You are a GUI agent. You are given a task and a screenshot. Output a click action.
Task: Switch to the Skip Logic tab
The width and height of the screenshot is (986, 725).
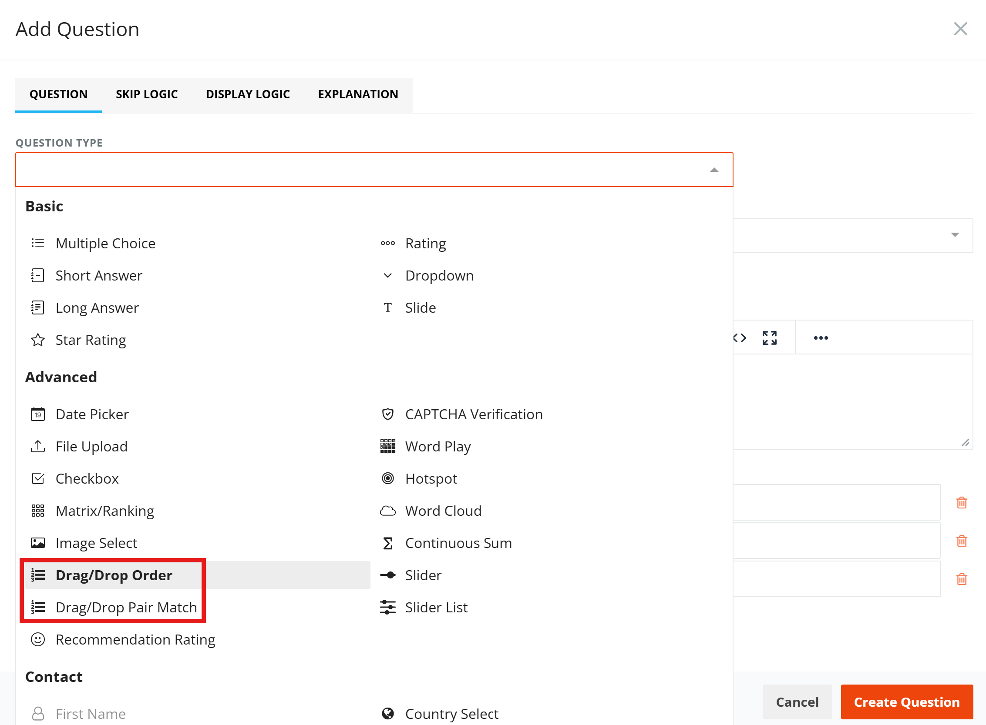tap(147, 94)
